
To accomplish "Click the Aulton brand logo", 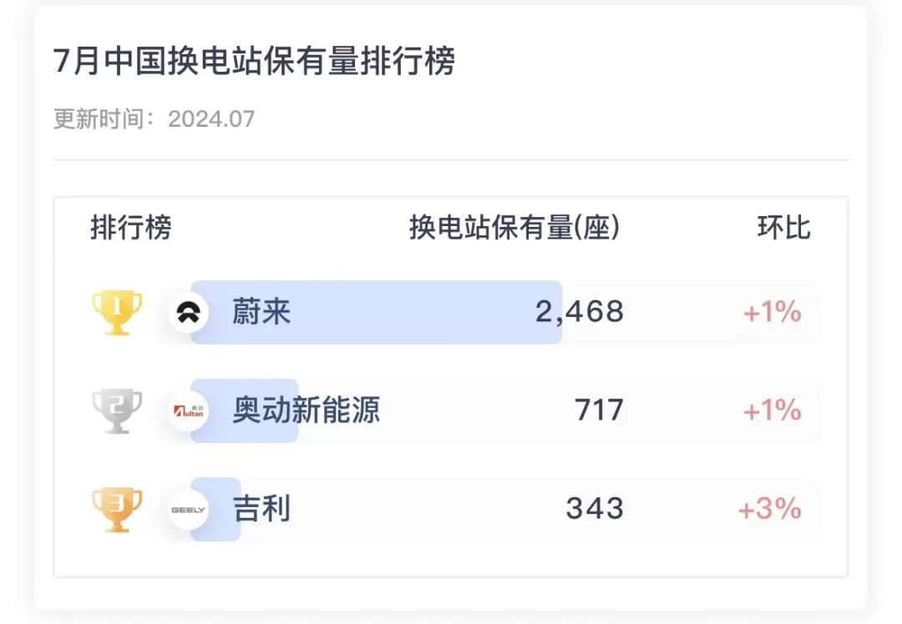I will [188, 410].
